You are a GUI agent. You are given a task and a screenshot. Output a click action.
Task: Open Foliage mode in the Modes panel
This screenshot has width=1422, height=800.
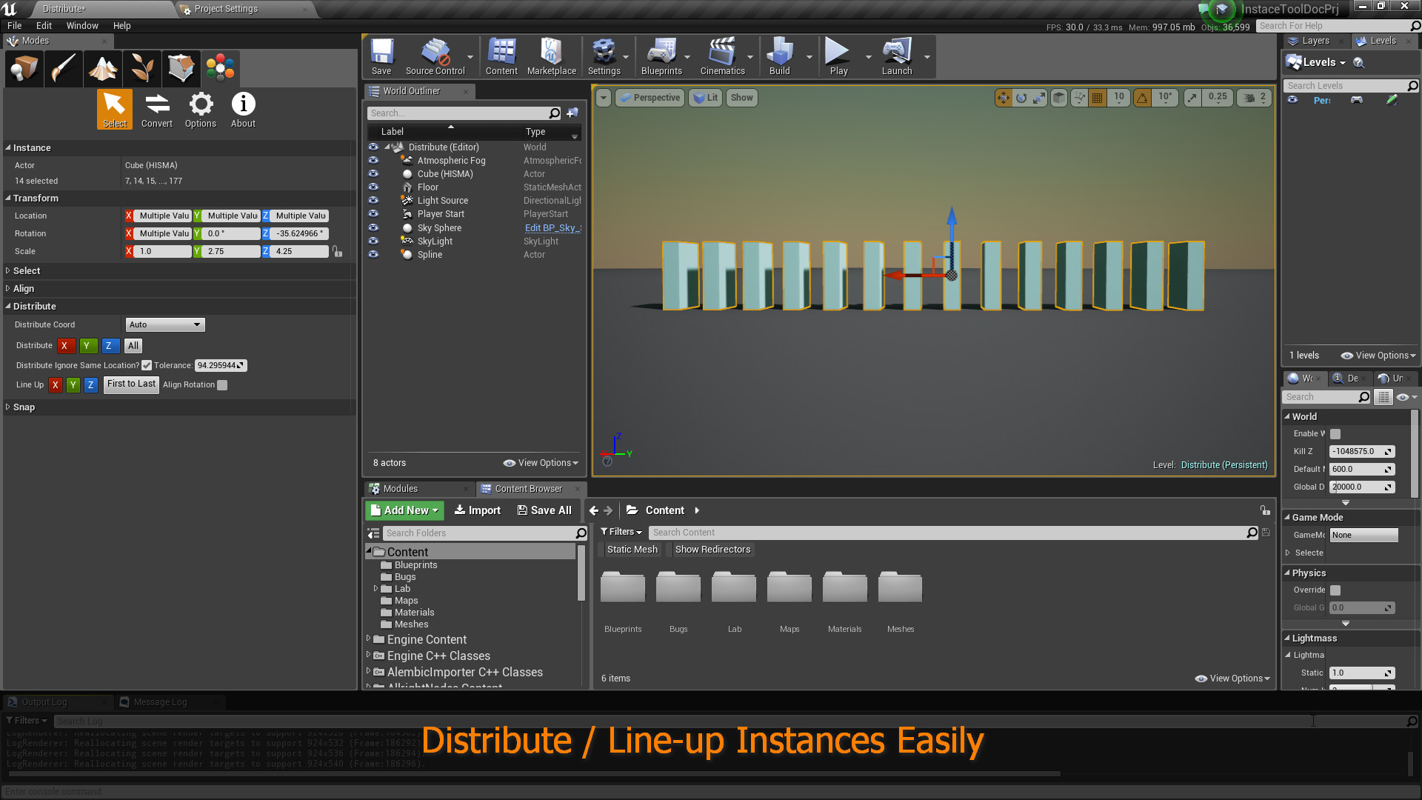pyautogui.click(x=142, y=68)
